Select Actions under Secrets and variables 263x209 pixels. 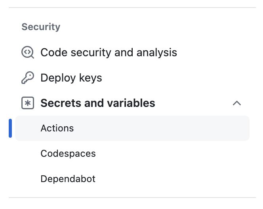click(x=57, y=128)
